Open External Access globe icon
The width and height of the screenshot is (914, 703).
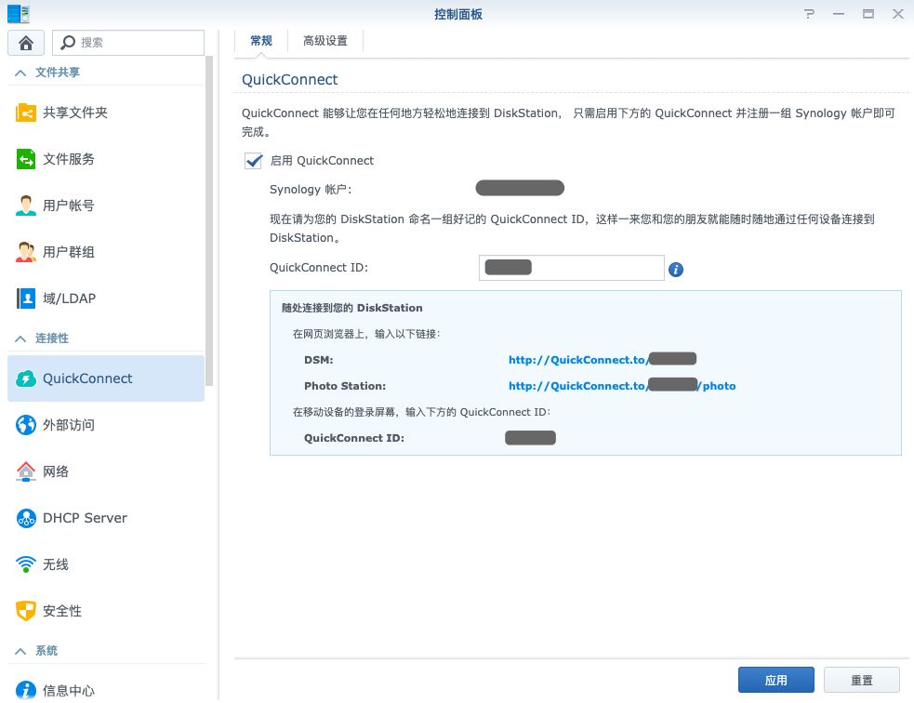(x=26, y=425)
